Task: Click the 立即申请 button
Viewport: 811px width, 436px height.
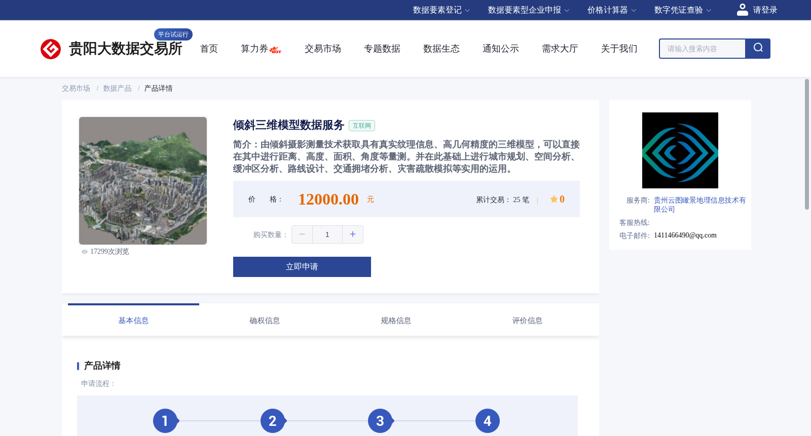Action: (x=302, y=267)
